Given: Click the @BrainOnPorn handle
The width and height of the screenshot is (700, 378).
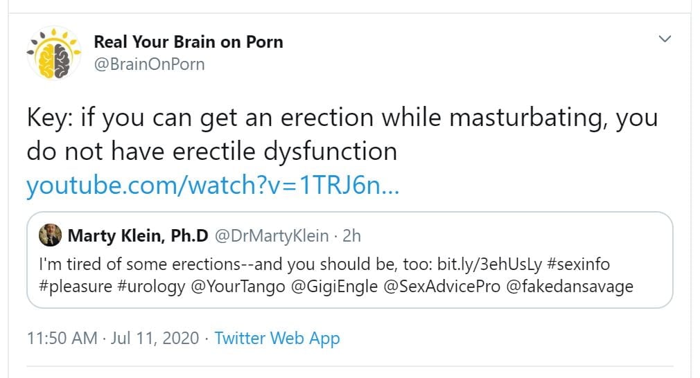Looking at the screenshot, I should tap(149, 64).
